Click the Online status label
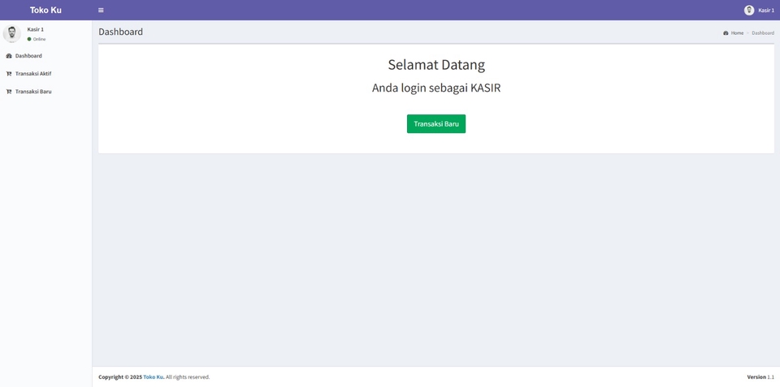 (x=39, y=39)
